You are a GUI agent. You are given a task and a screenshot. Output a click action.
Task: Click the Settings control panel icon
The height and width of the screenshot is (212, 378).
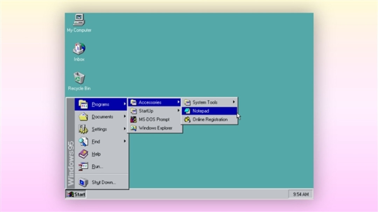coord(83,129)
